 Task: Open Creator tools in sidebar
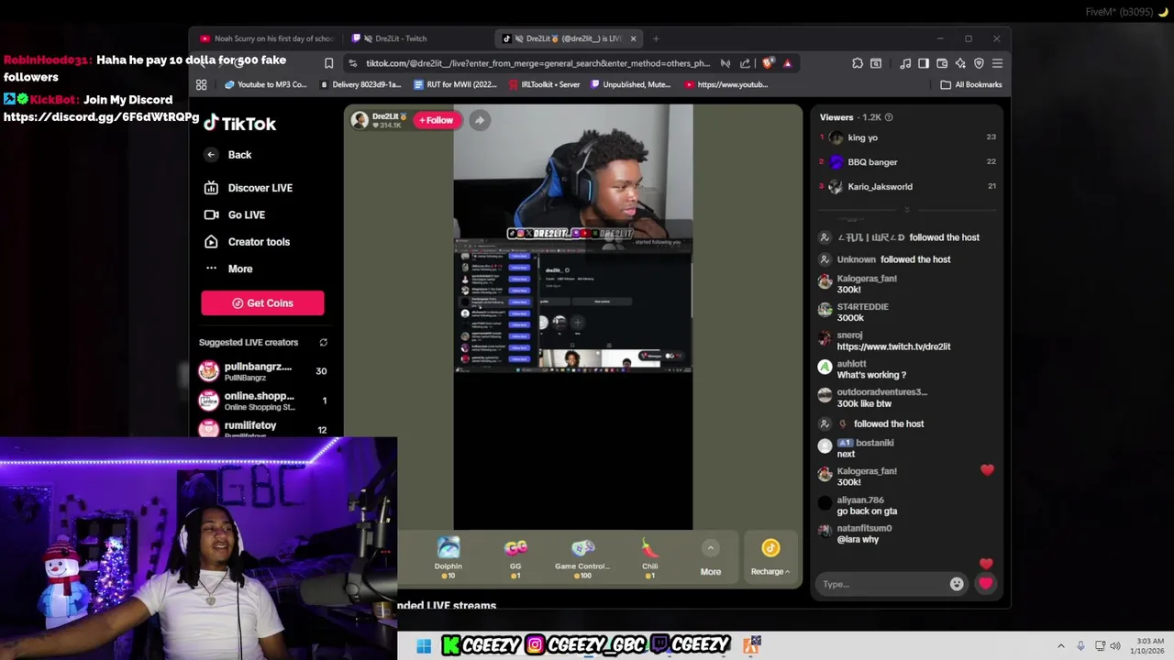pos(247,242)
